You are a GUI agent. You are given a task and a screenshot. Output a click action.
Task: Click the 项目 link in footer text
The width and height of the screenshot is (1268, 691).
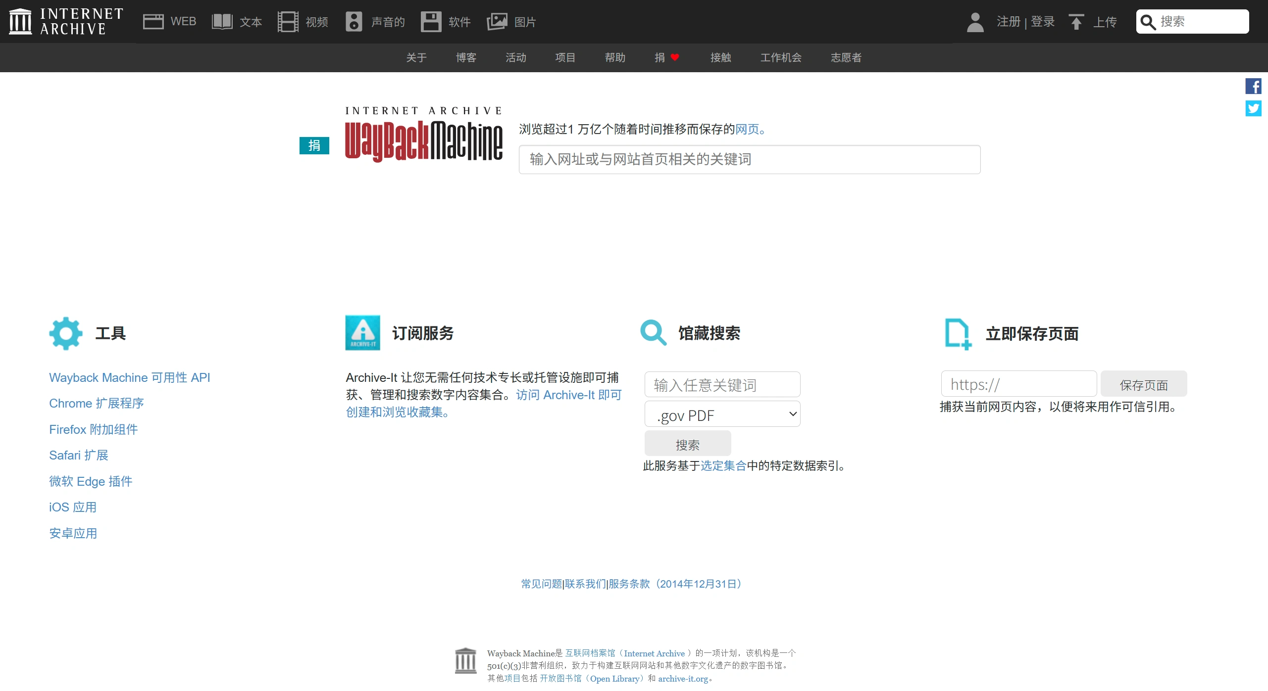pos(512,679)
